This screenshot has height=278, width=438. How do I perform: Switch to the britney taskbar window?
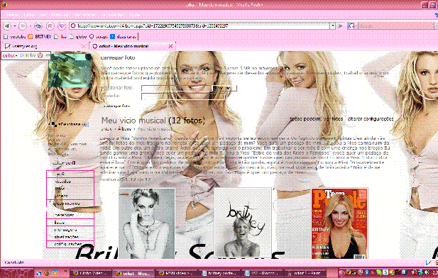[x=219, y=273]
